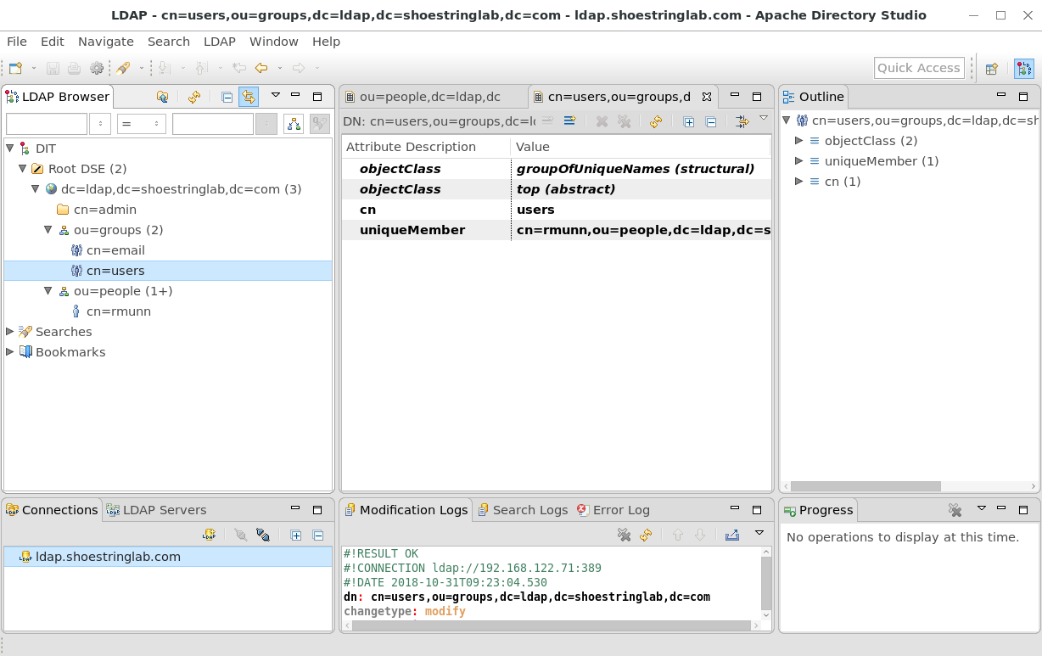Click Remove All Finished Operations in Progress
This screenshot has height=656, width=1042.
pyautogui.click(x=955, y=510)
